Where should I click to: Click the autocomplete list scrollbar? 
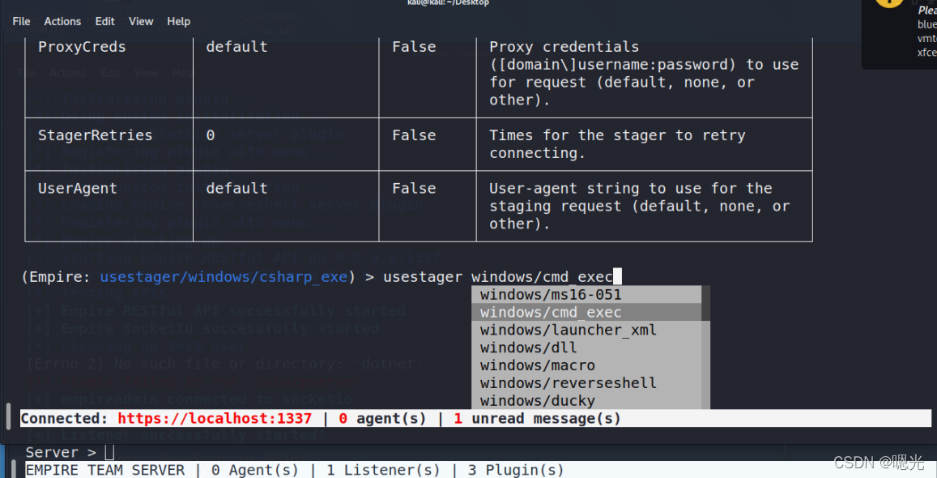[706, 303]
